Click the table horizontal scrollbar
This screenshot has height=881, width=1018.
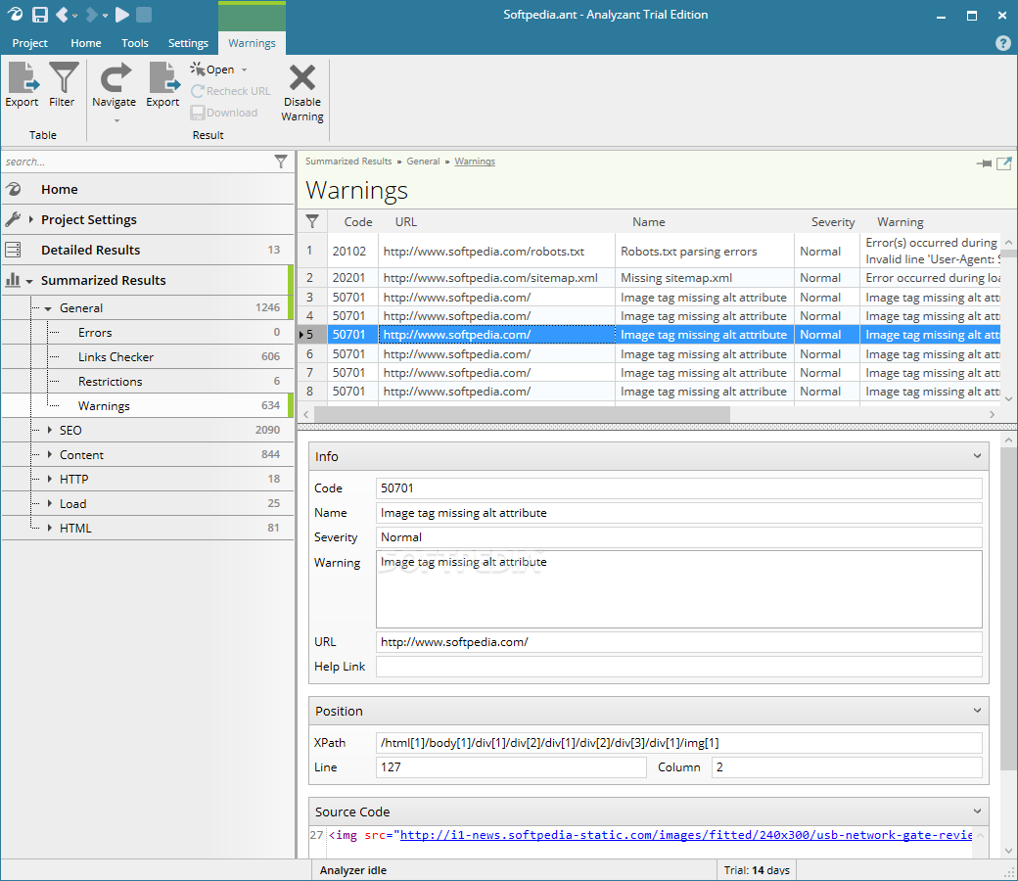click(x=522, y=414)
